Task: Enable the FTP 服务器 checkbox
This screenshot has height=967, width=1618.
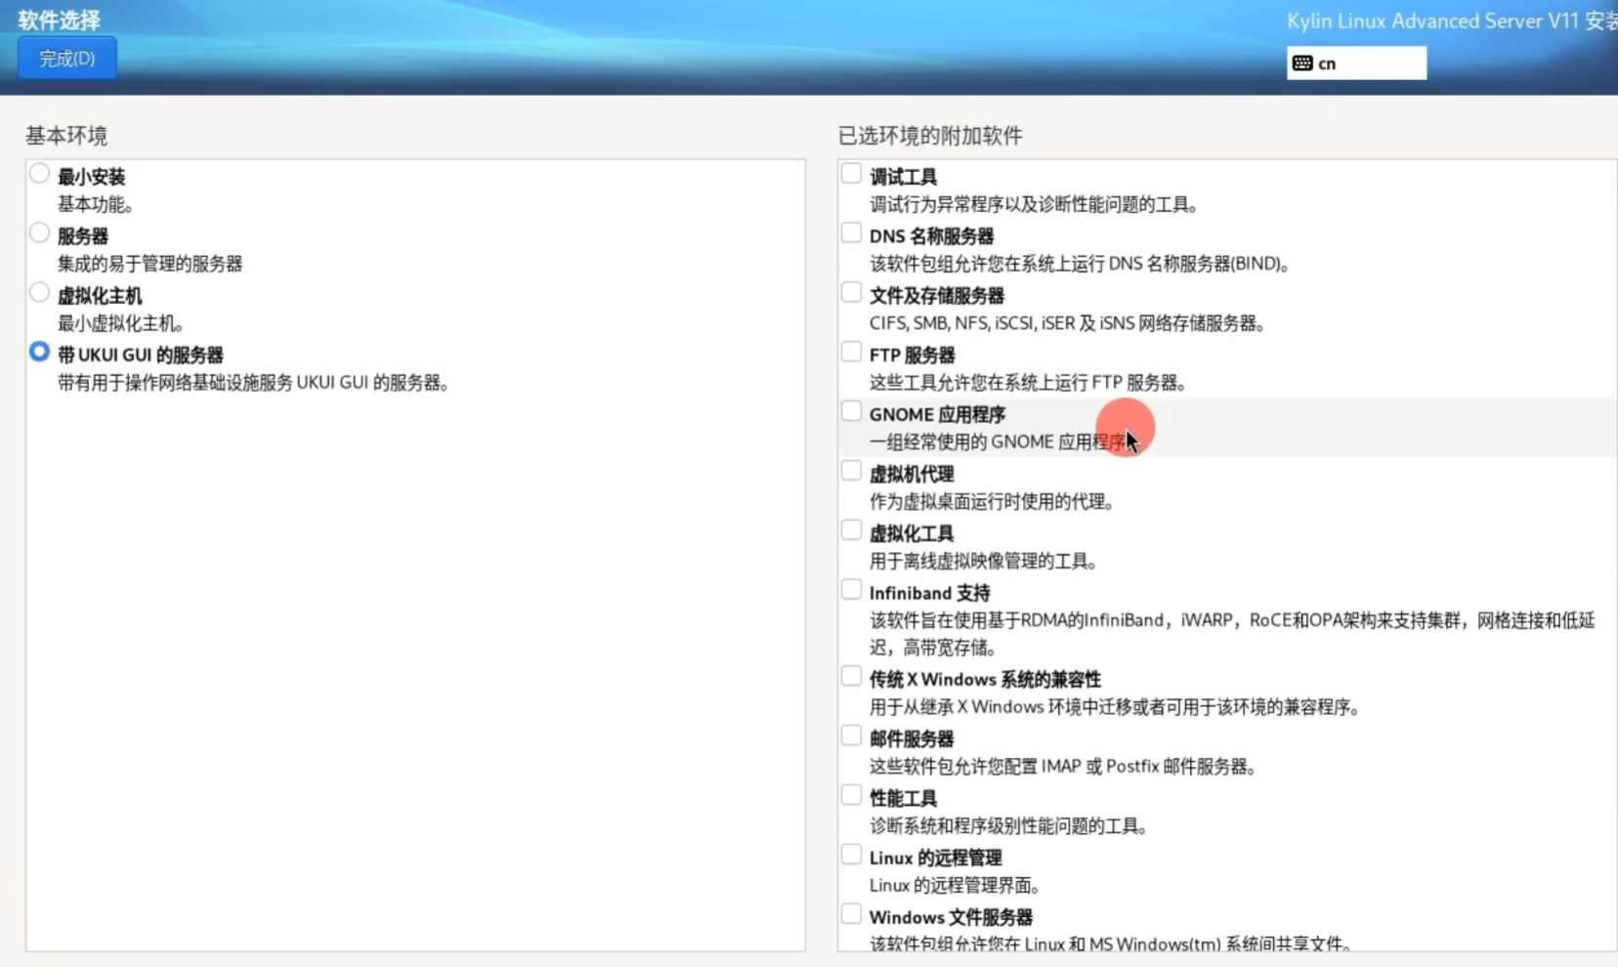Action: coord(851,353)
